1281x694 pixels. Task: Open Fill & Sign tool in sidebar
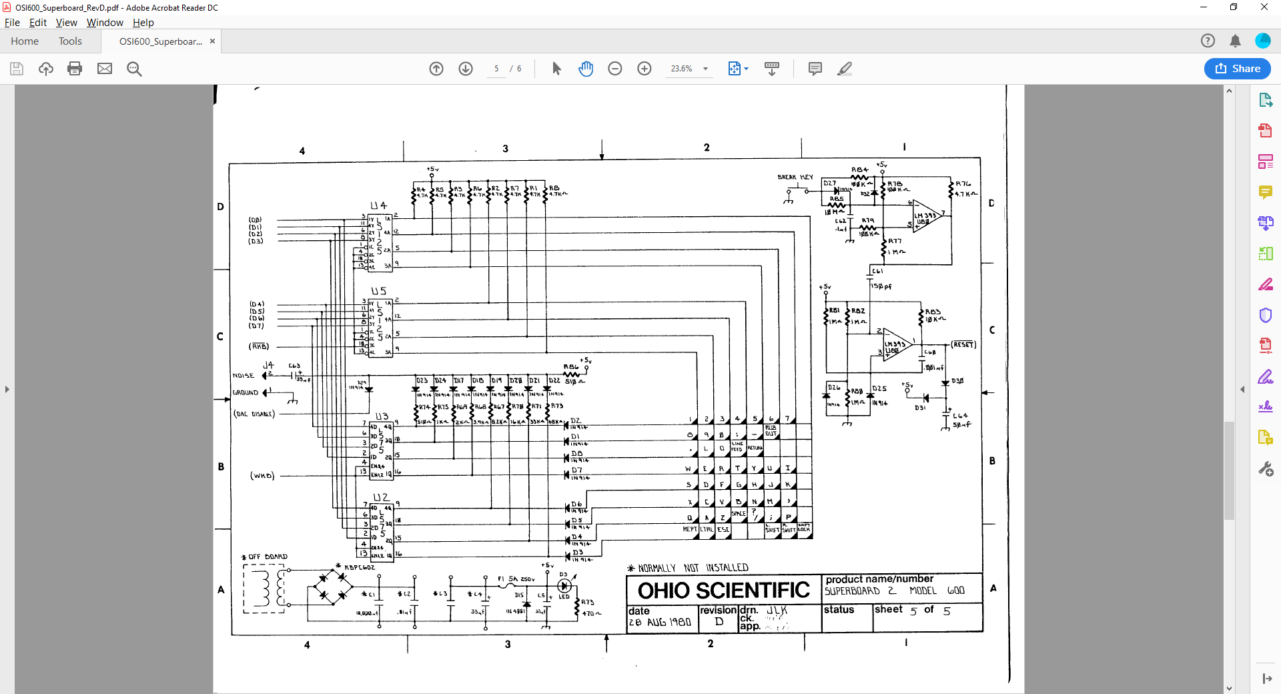coord(1266,376)
